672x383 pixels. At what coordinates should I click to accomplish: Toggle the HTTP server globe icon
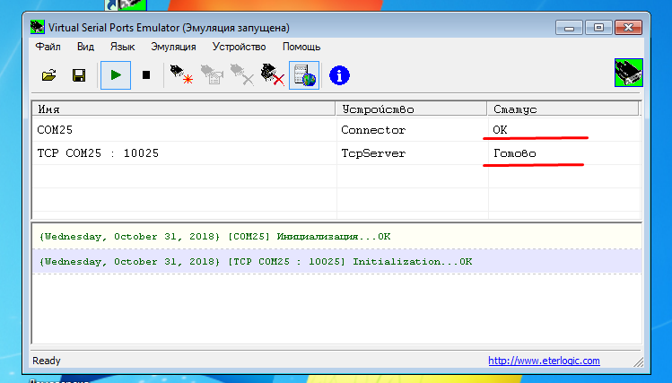(304, 75)
